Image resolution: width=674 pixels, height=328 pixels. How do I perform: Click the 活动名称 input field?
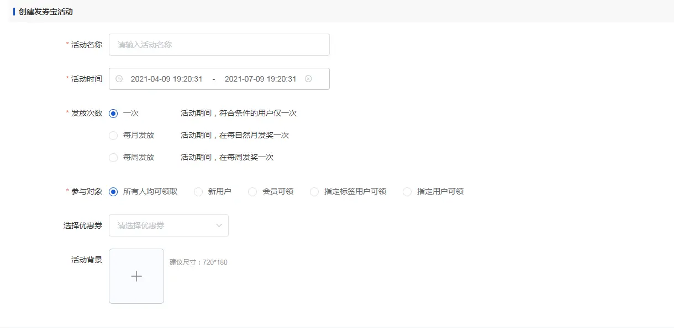coord(219,45)
